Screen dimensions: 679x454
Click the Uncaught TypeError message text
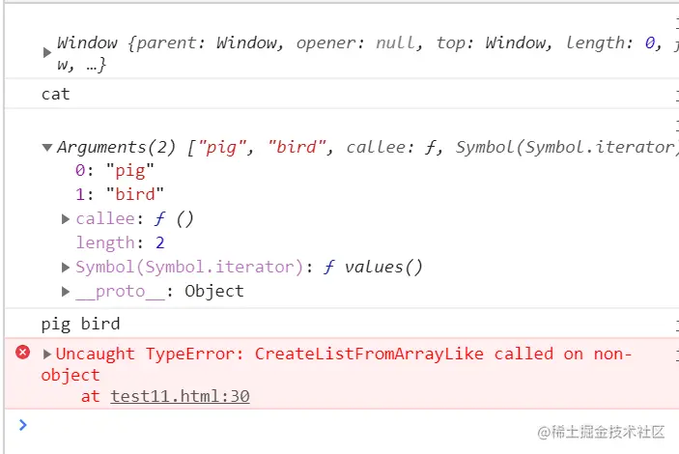[337, 364]
